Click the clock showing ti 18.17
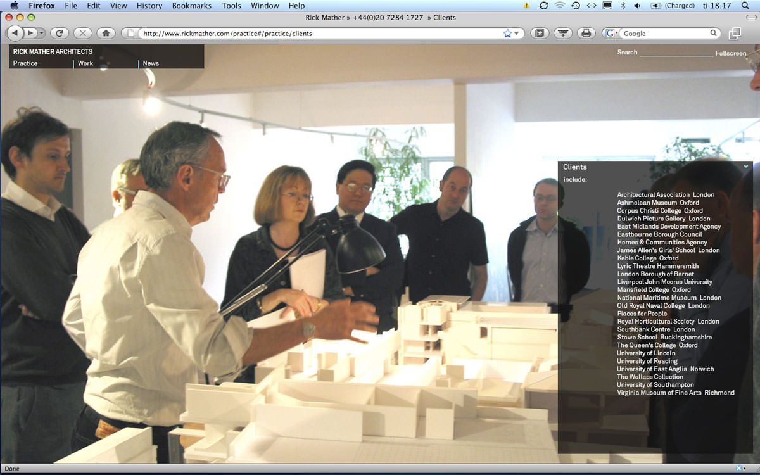 point(716,6)
